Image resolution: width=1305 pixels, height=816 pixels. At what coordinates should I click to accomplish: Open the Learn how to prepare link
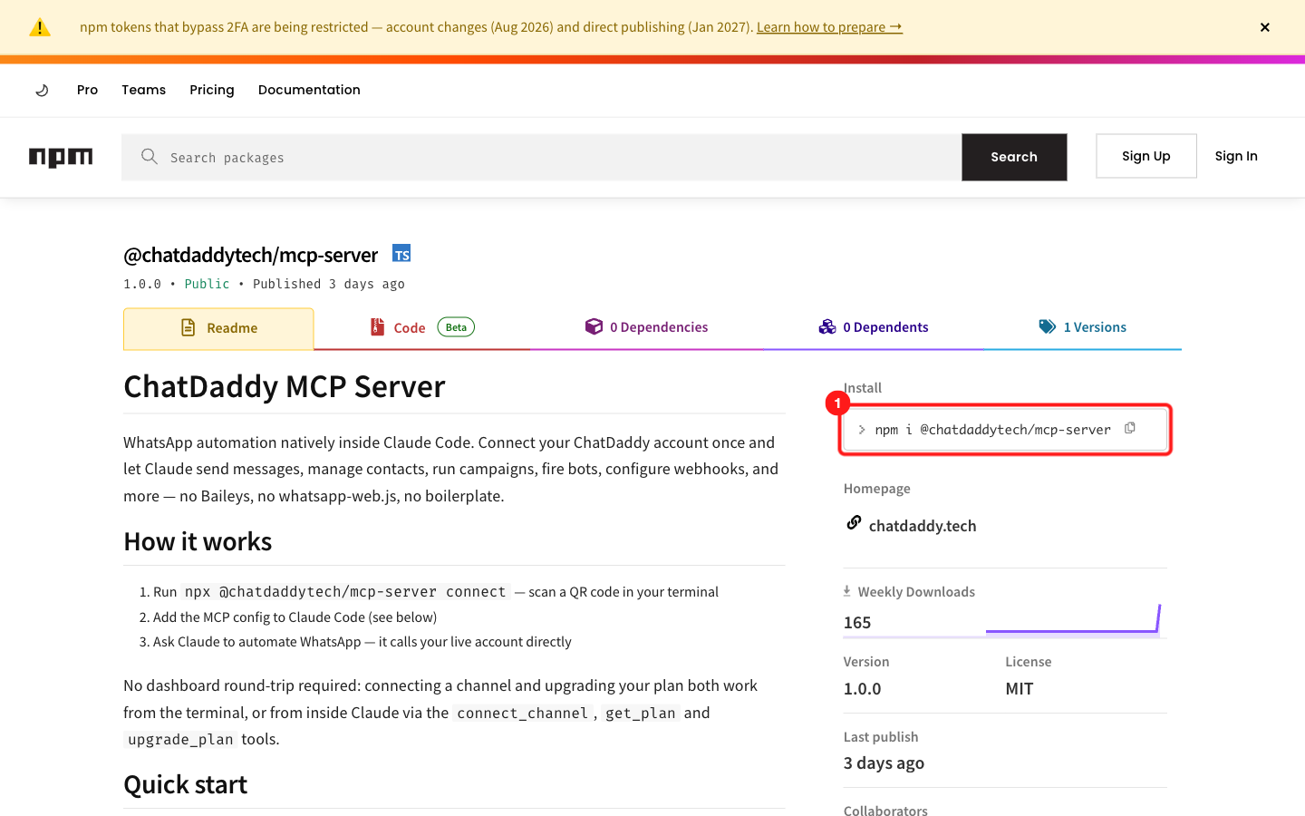tap(829, 27)
